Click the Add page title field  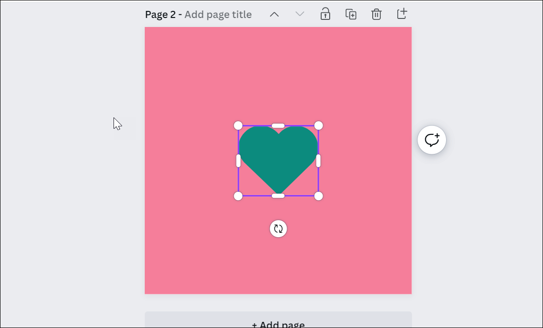click(218, 15)
